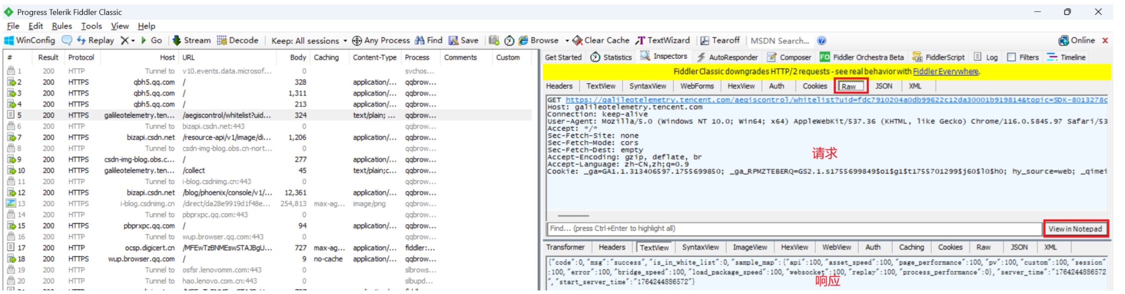Screen dimensions: 1125x294
Task: Tearoff the inspectors window
Action: pyautogui.click(x=720, y=40)
